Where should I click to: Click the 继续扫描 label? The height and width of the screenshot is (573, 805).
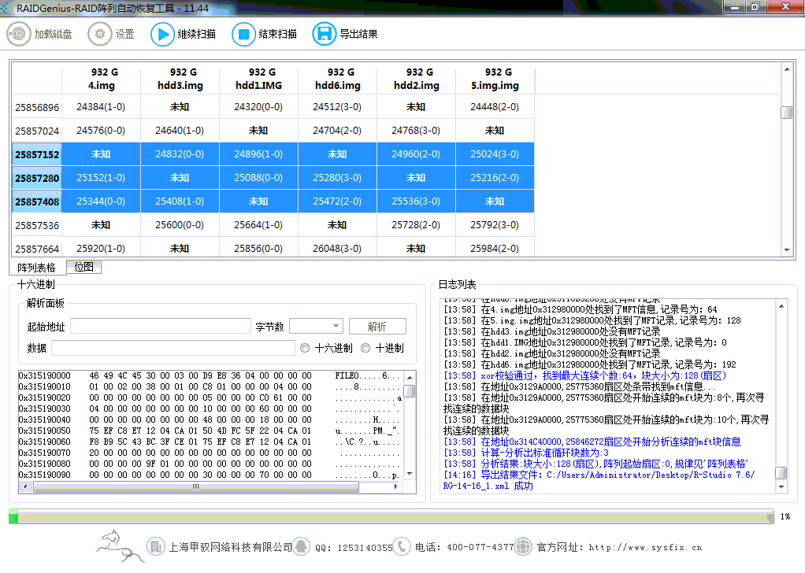(197, 34)
